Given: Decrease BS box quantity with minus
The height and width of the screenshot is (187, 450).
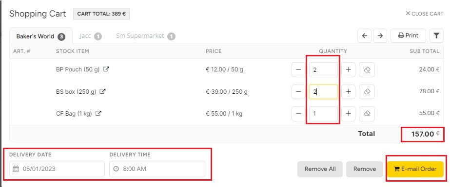Looking at the screenshot, I should [x=298, y=92].
